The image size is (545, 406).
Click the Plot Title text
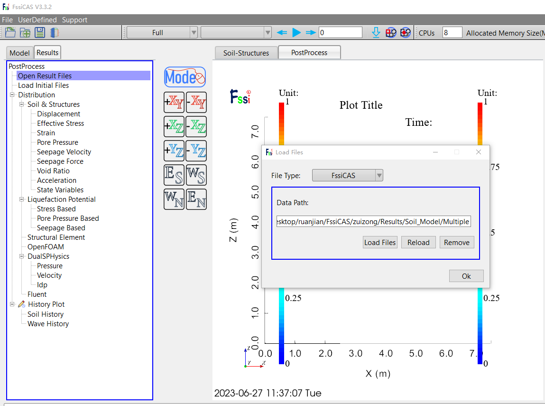point(361,105)
